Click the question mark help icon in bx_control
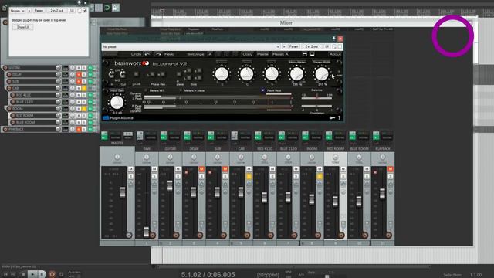Viewport: 494px width, 278px height. (x=340, y=118)
